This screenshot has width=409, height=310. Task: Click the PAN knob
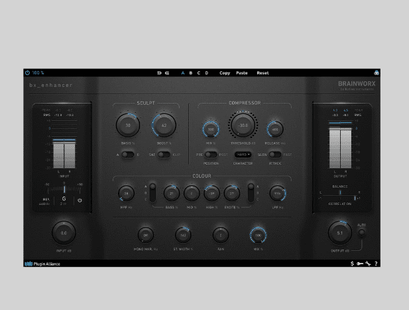(221, 235)
